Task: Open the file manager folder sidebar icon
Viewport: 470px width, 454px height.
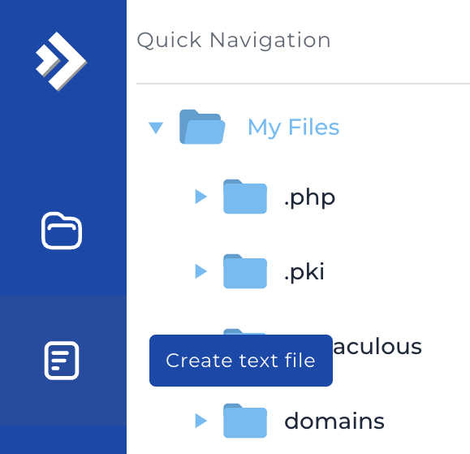Action: [x=62, y=231]
